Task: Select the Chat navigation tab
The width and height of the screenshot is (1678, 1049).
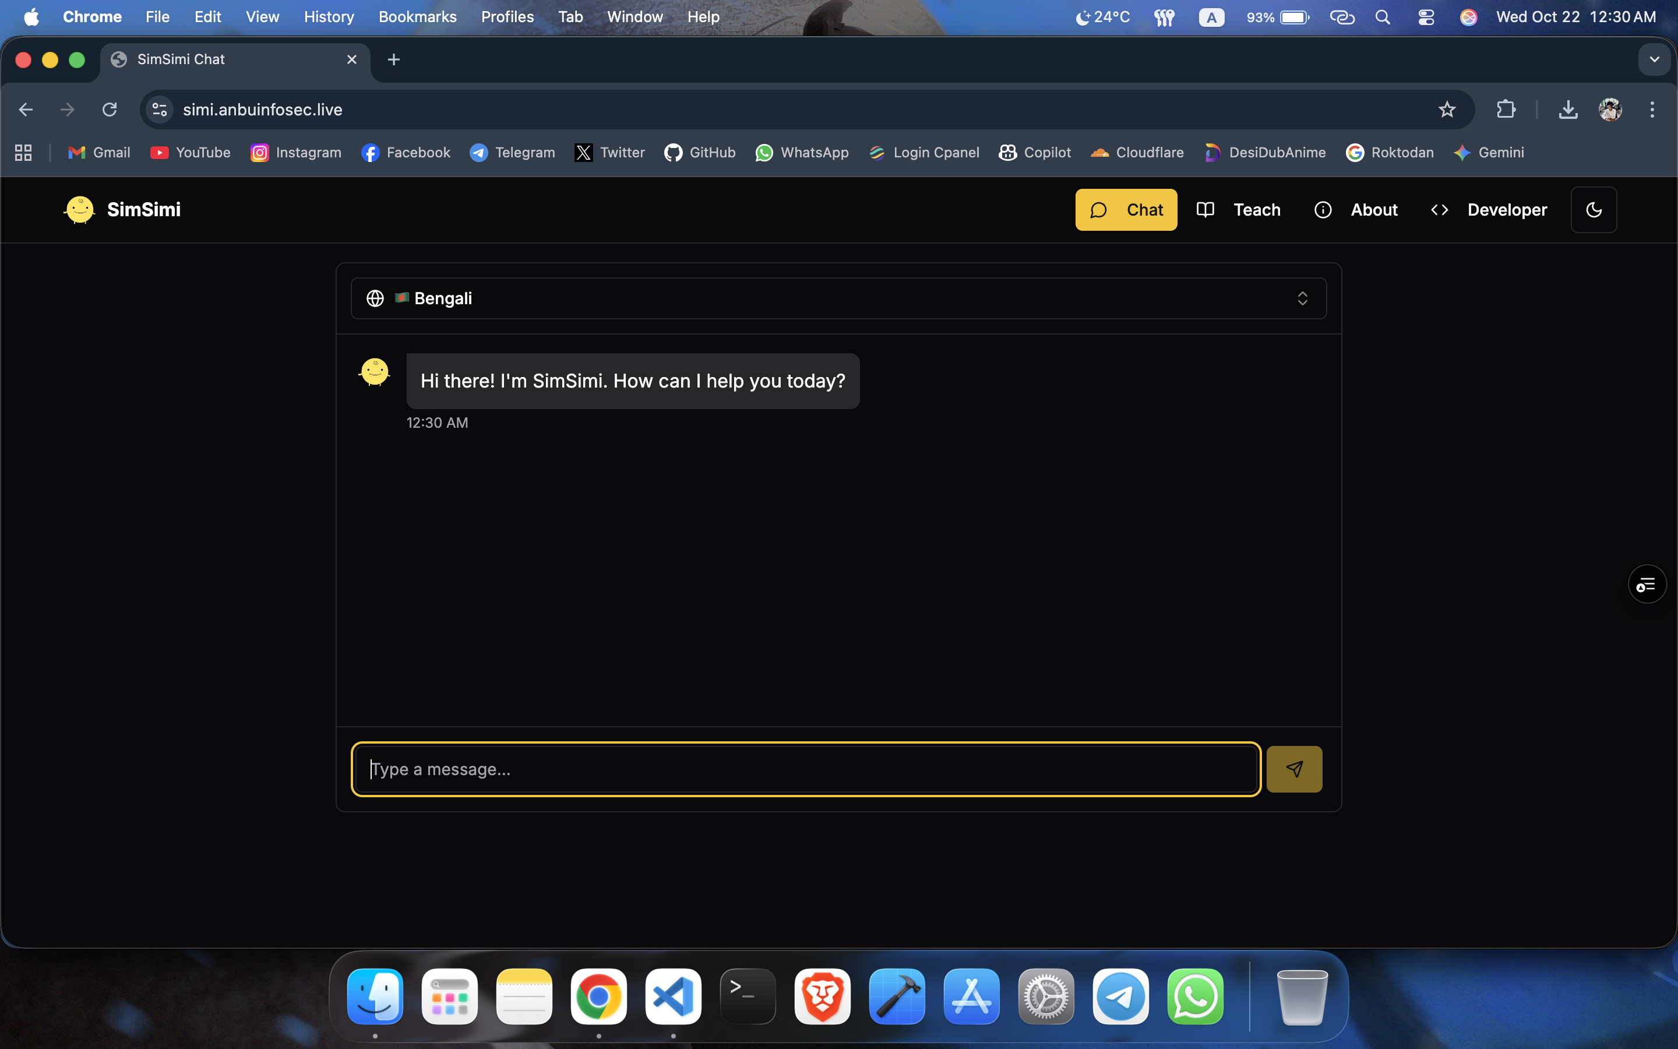Action: pos(1126,210)
